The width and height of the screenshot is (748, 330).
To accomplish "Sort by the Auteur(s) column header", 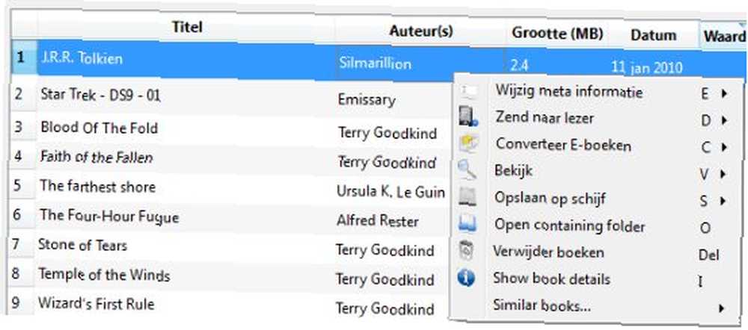I will point(420,31).
